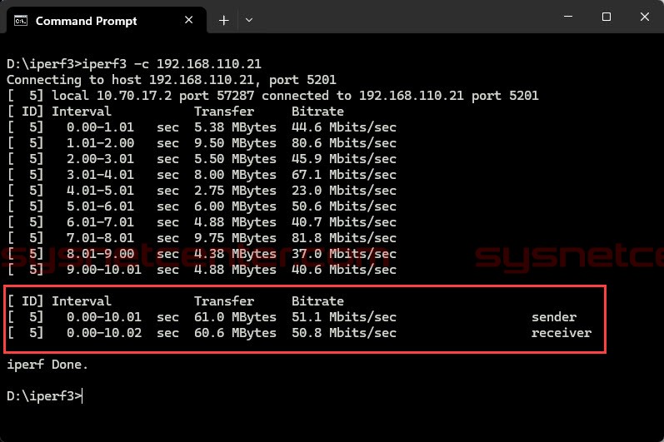
Task: Click the '5.50 MBytes' transfer value
Action: [235, 159]
